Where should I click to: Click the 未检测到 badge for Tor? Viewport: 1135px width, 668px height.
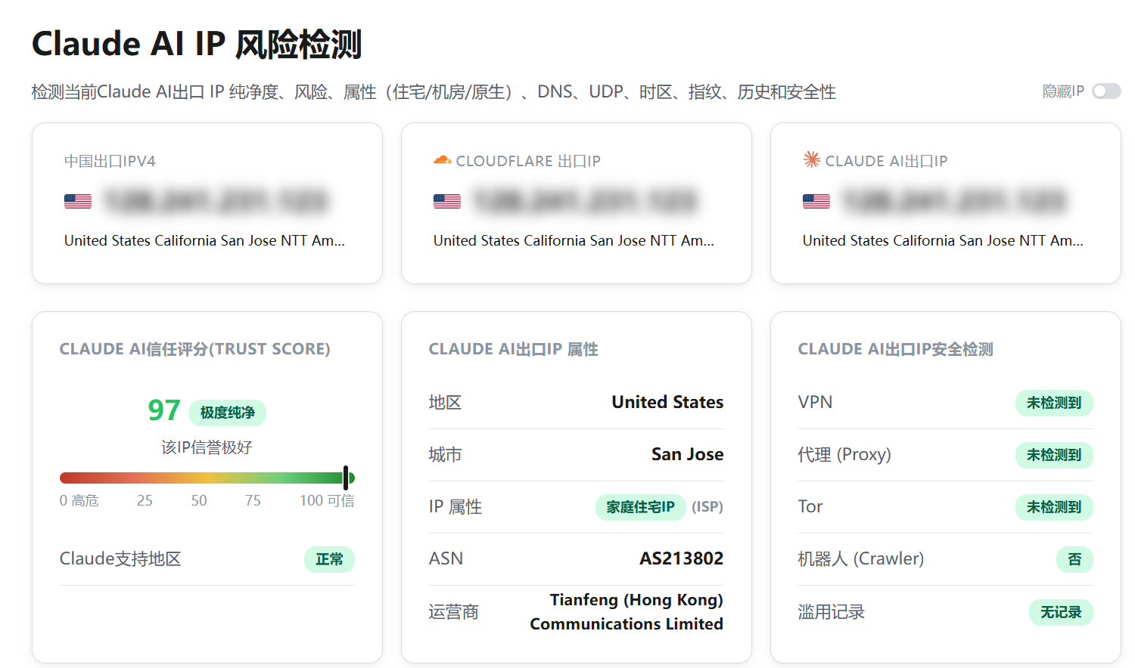(x=1054, y=507)
